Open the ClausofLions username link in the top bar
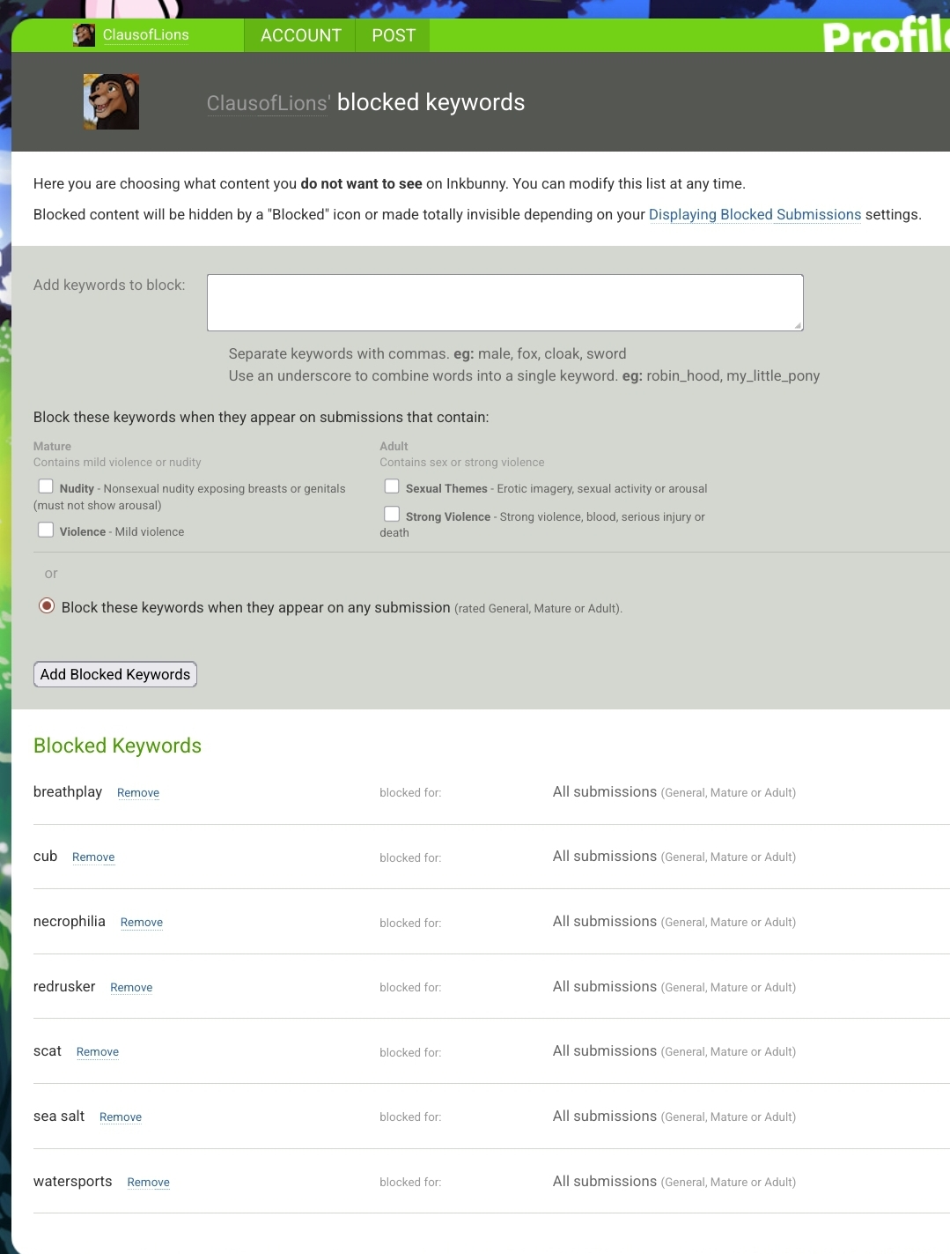950x1254 pixels. (146, 35)
